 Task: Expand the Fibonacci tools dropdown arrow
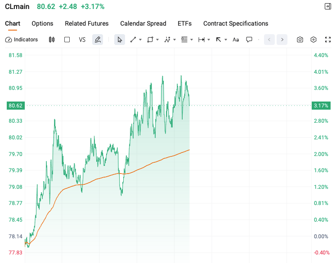pos(192,40)
